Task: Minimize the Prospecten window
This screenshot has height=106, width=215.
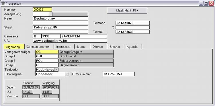Action: 201,3
